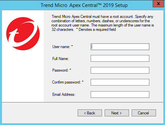Focus the Email Address text box
Viewport: 165px width, 125px height.
point(120,94)
